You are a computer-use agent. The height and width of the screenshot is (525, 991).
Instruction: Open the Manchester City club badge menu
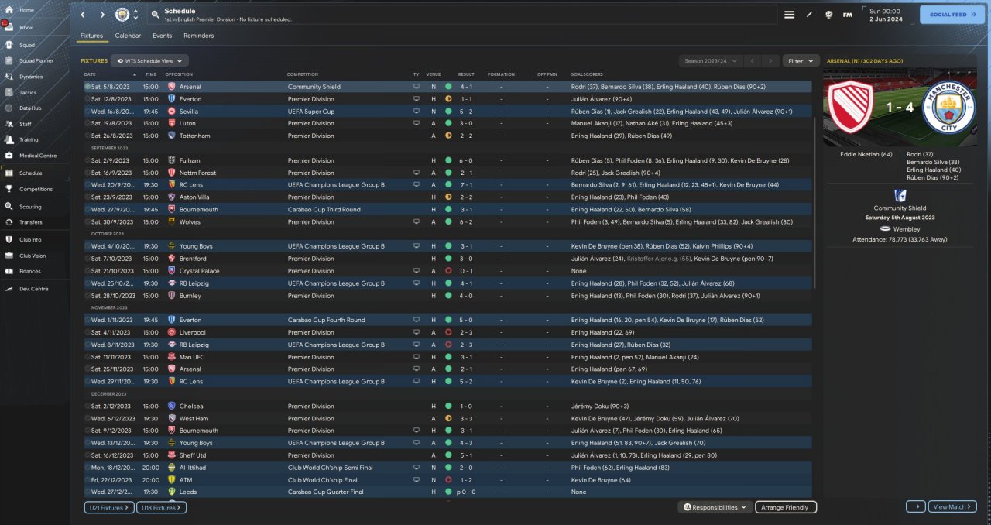[x=122, y=15]
